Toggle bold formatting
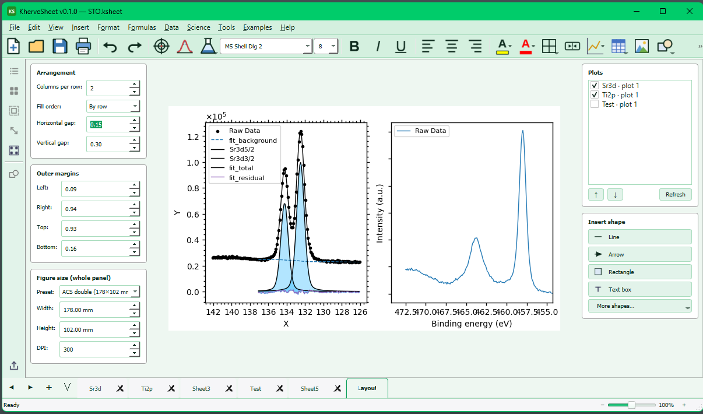 (354, 47)
